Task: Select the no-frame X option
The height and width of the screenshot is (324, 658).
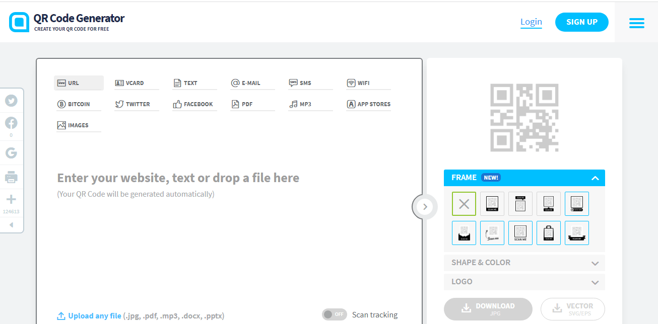Action: [x=464, y=204]
